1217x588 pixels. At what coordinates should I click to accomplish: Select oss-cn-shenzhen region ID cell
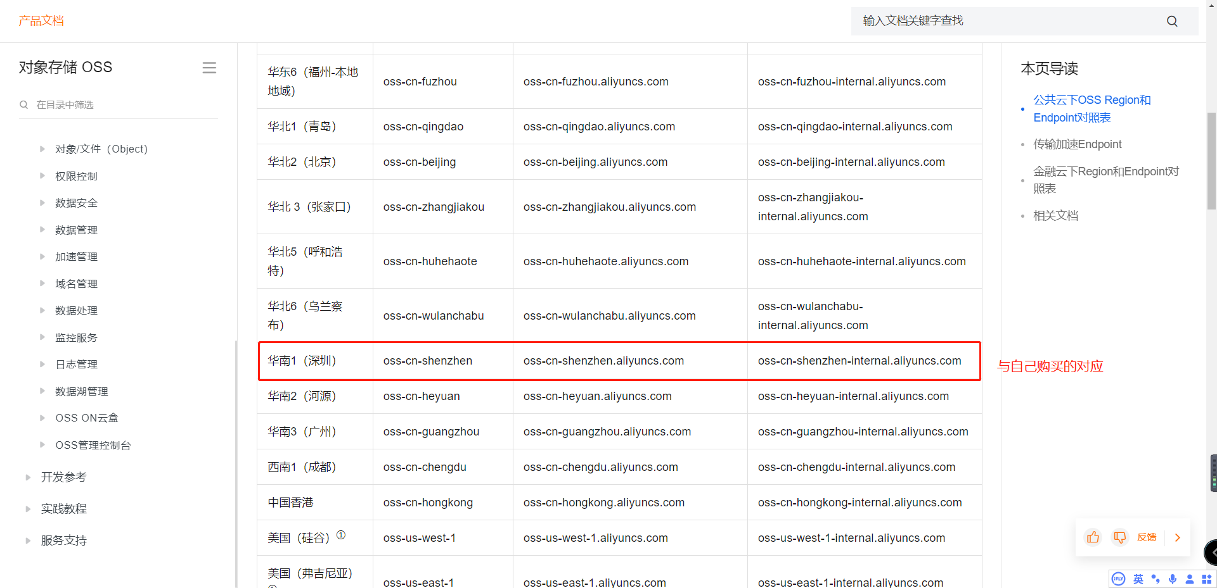[x=442, y=361]
